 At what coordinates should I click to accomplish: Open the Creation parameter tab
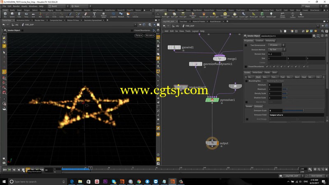(x=259, y=40)
